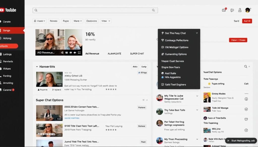Select the Nowes filter tab

54,21
